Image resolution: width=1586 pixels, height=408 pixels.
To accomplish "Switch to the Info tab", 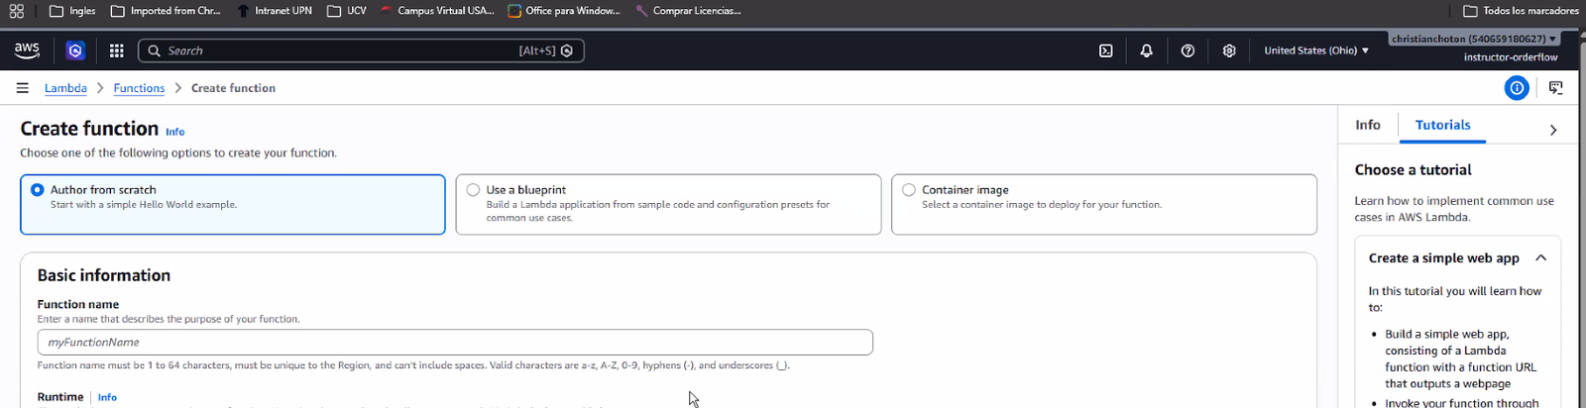I will coord(1368,125).
